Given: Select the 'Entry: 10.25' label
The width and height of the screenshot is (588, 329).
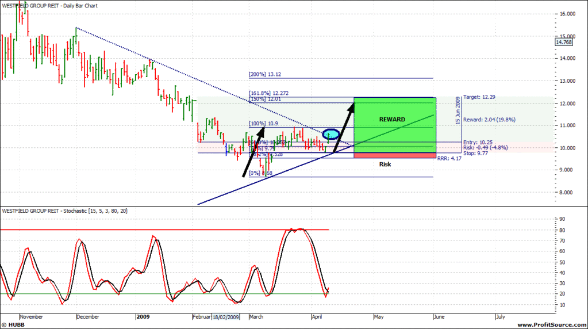Looking at the screenshot, I should pyautogui.click(x=478, y=142).
